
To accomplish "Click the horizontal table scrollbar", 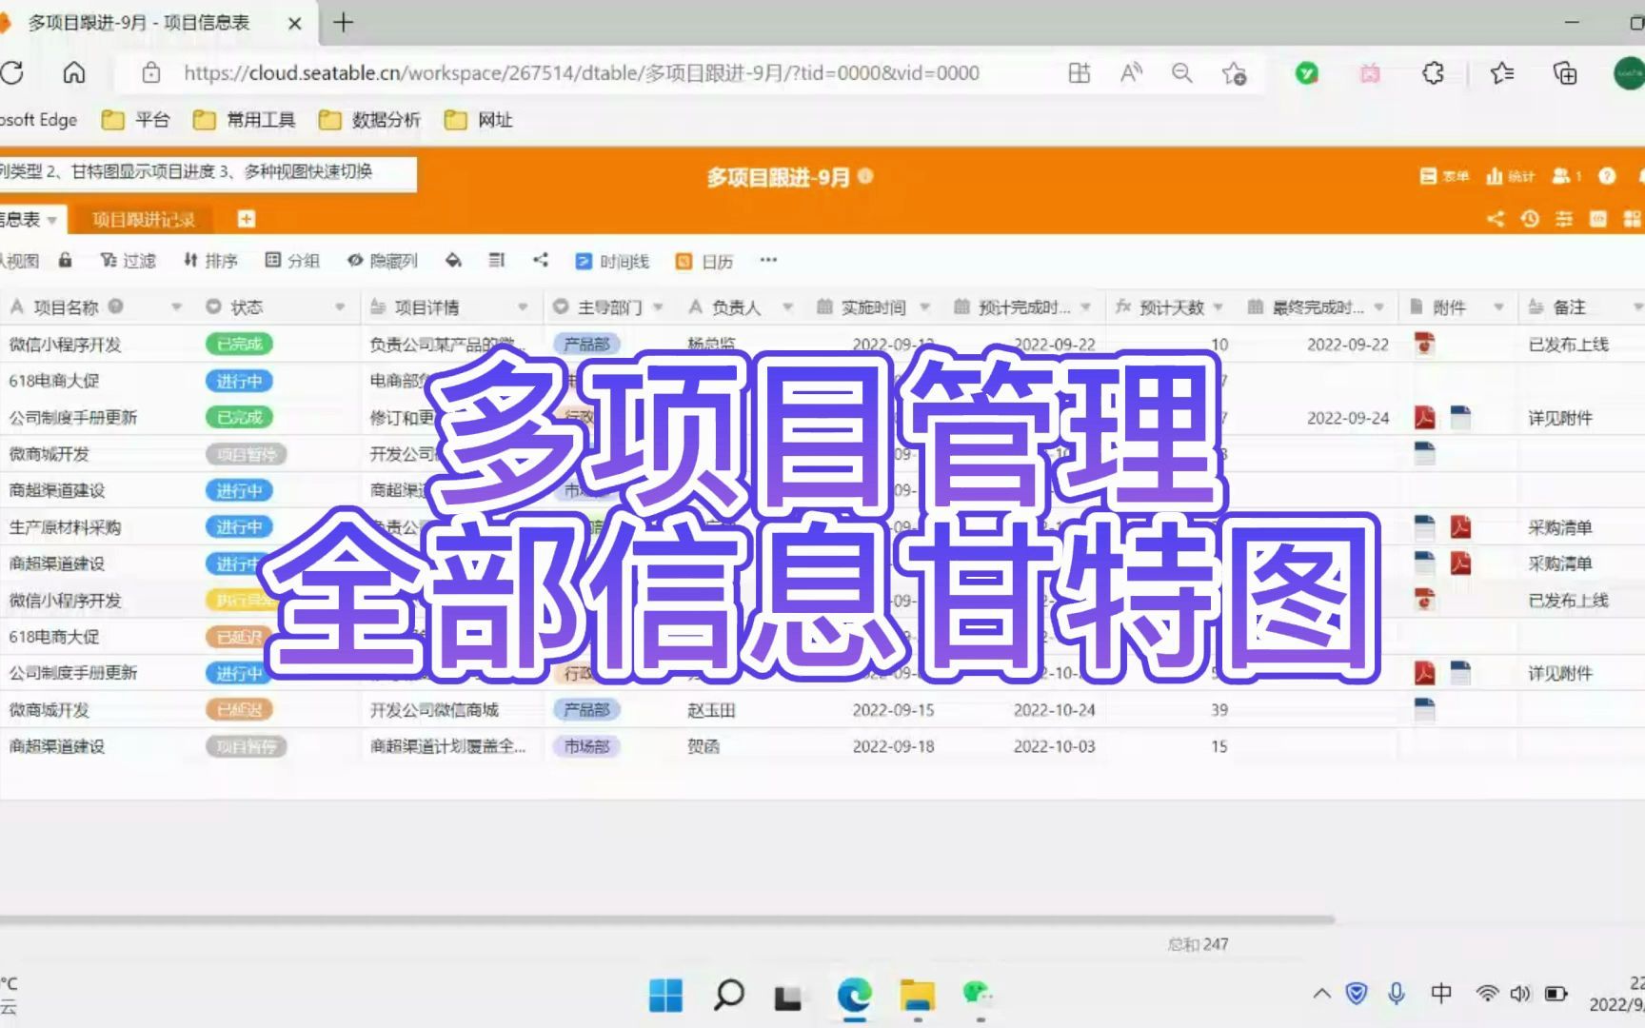I will (666, 919).
